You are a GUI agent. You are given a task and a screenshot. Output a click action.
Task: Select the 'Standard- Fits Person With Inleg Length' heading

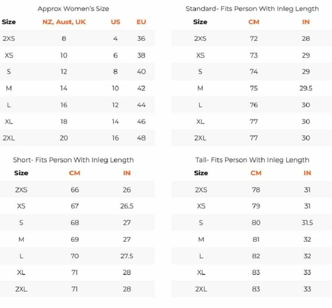[252, 8]
